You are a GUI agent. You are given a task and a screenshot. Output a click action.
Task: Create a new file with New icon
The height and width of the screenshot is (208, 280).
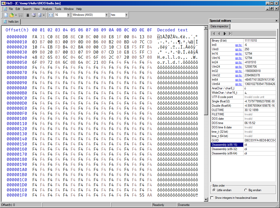[6, 15]
